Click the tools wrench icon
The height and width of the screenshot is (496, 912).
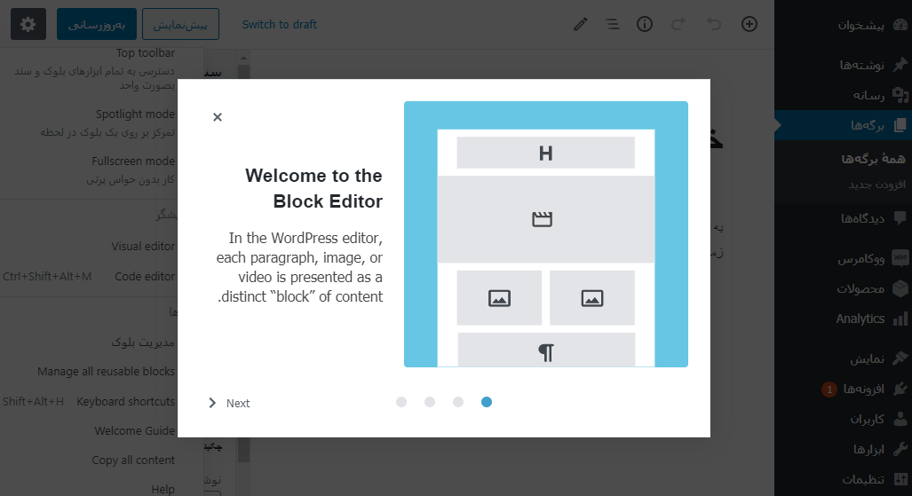[900, 449]
